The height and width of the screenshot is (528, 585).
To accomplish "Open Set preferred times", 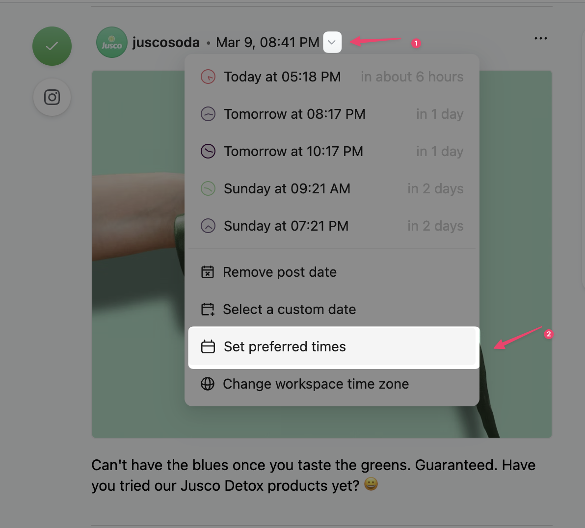I will click(x=285, y=347).
